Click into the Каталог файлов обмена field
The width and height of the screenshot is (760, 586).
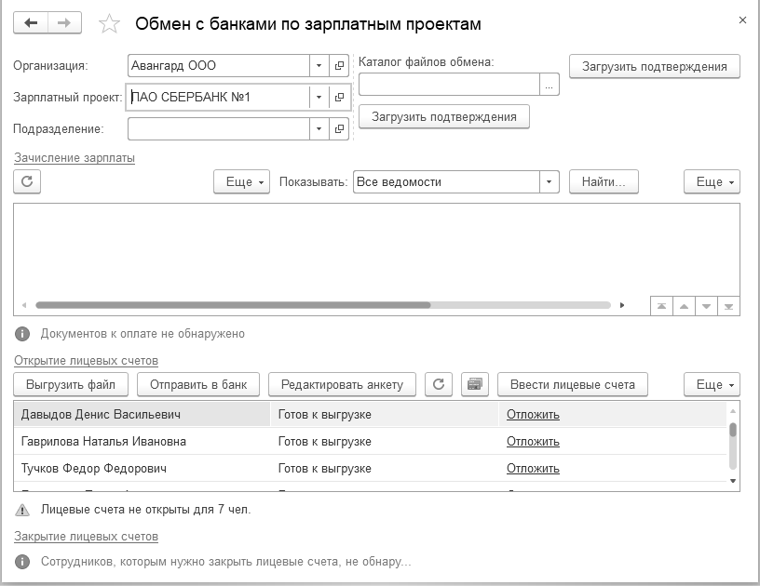(x=449, y=85)
